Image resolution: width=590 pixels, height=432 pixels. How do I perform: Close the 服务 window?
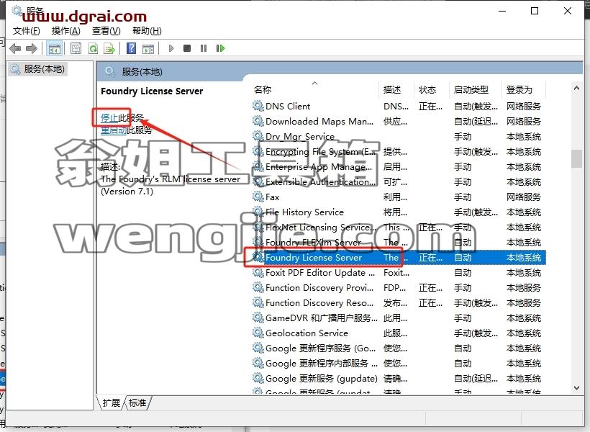coord(568,11)
